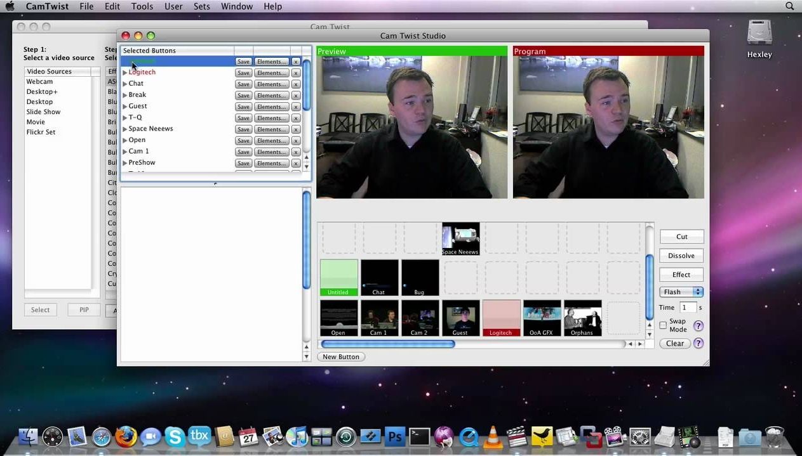Select the Space Neeews thumbnail button

tap(460, 239)
